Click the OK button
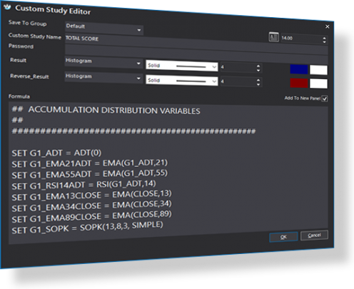The image size is (354, 289). point(283,237)
